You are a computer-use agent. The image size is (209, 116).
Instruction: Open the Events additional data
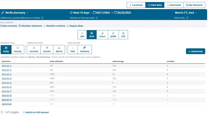coord(47,49)
